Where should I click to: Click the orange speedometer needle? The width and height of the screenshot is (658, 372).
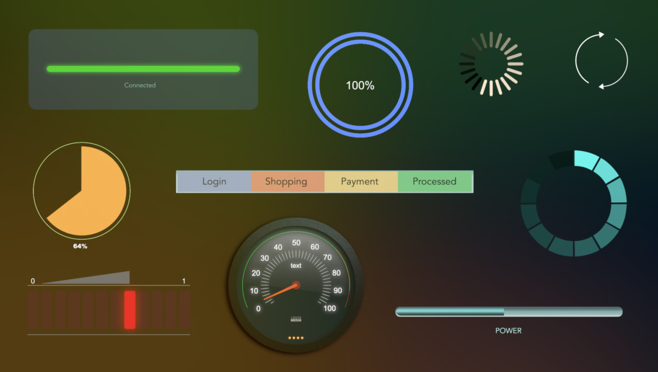pos(281,292)
